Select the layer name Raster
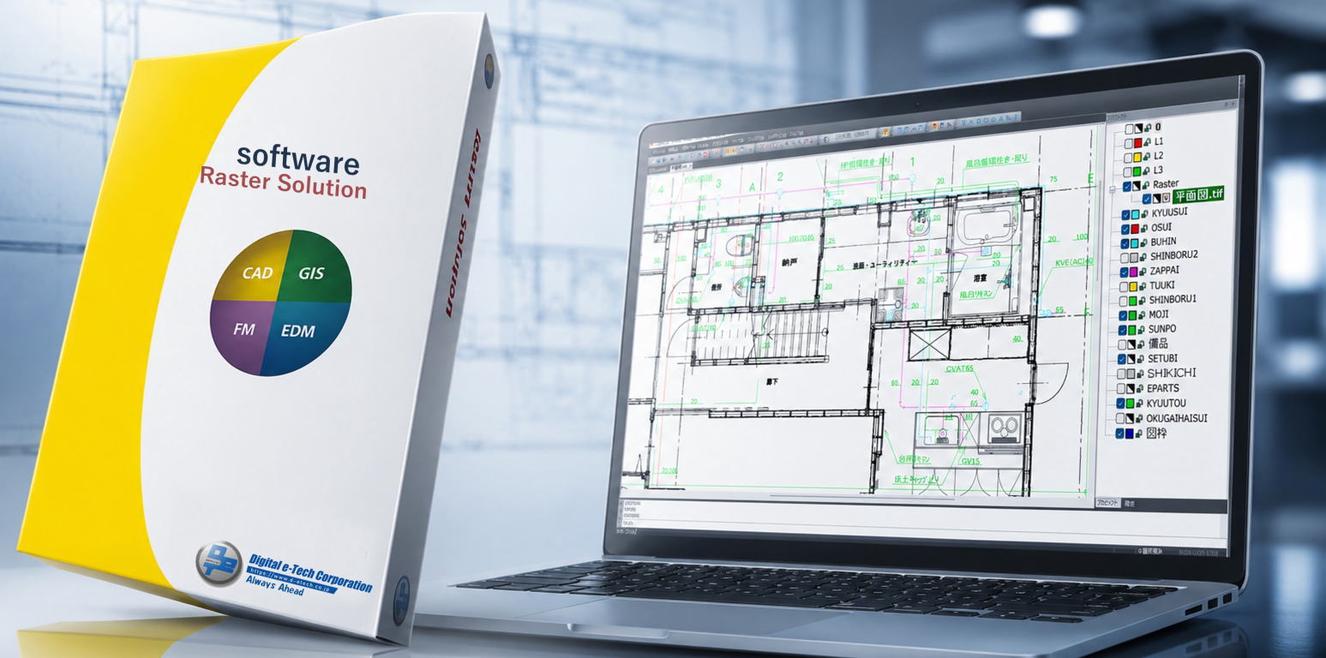 [1167, 184]
